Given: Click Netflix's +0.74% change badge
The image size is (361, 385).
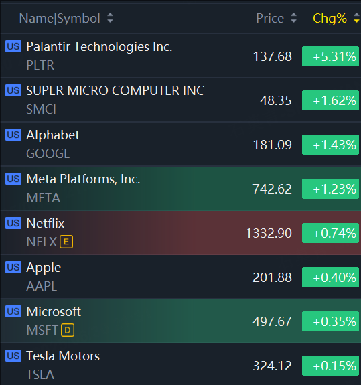Looking at the screenshot, I should [330, 233].
